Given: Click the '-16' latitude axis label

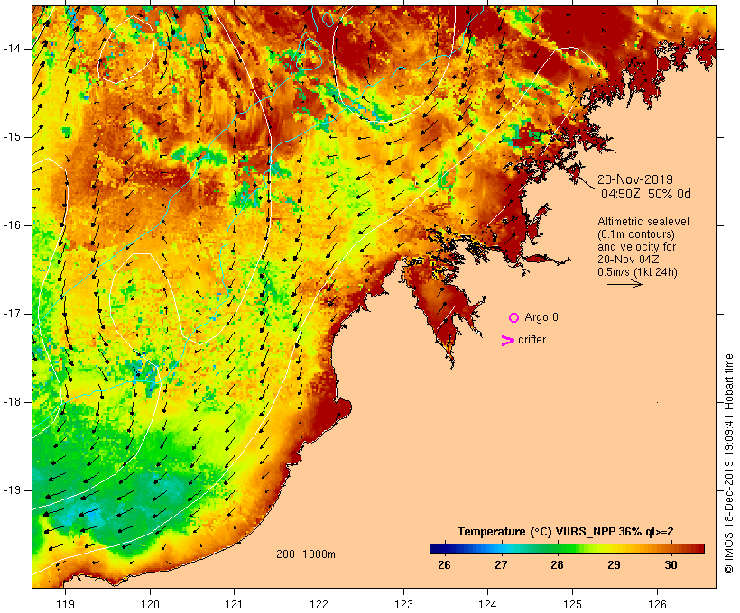Looking at the screenshot, I should (x=11, y=225).
